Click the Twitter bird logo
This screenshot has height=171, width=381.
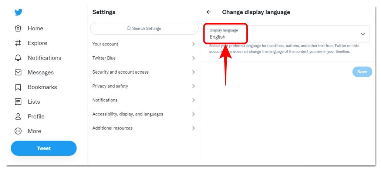tap(18, 12)
